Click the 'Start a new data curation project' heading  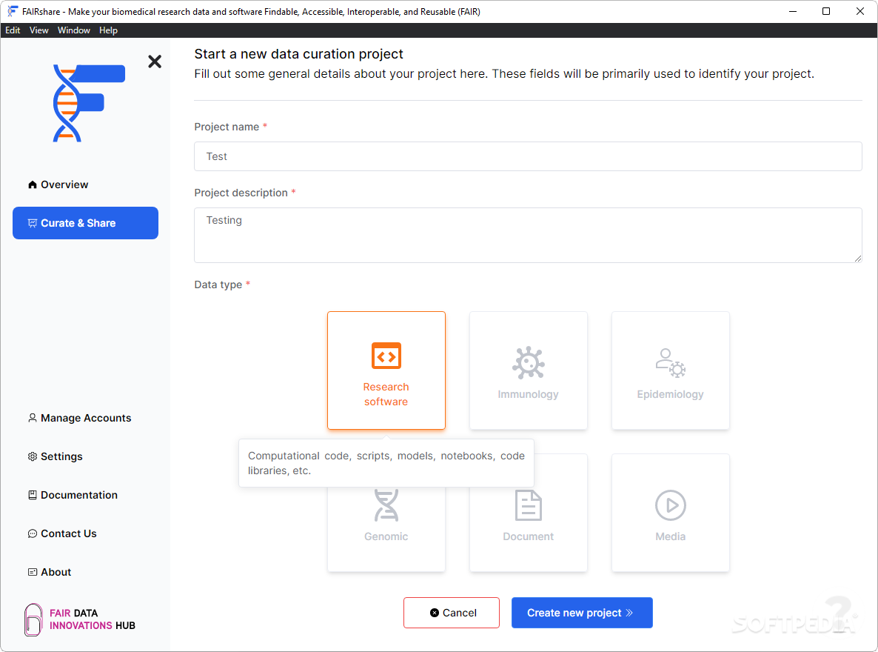point(298,54)
